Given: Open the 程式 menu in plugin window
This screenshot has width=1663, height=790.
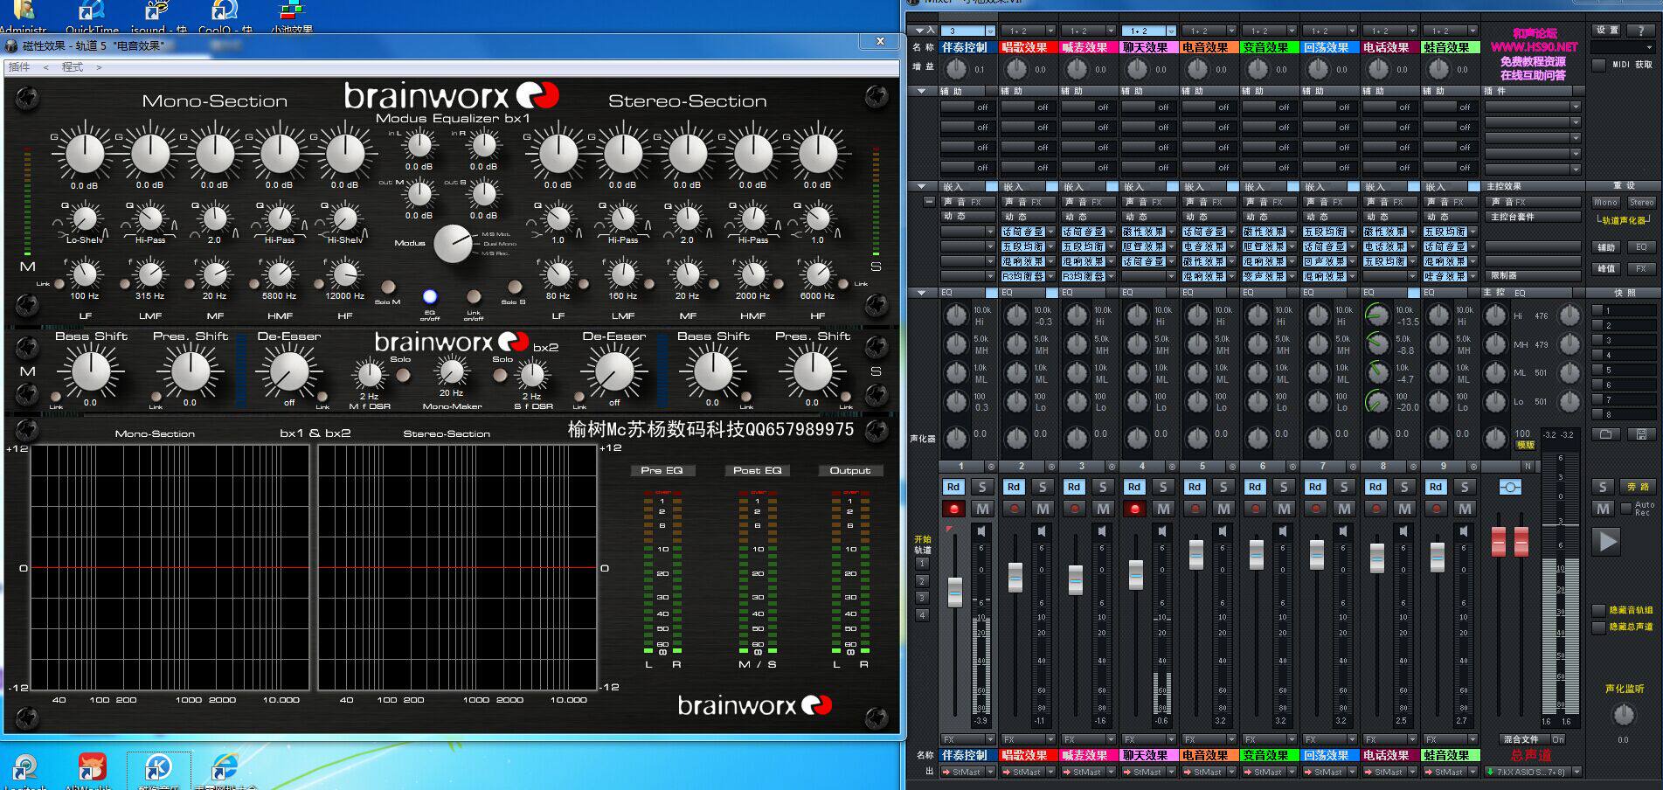Looking at the screenshot, I should (x=73, y=67).
